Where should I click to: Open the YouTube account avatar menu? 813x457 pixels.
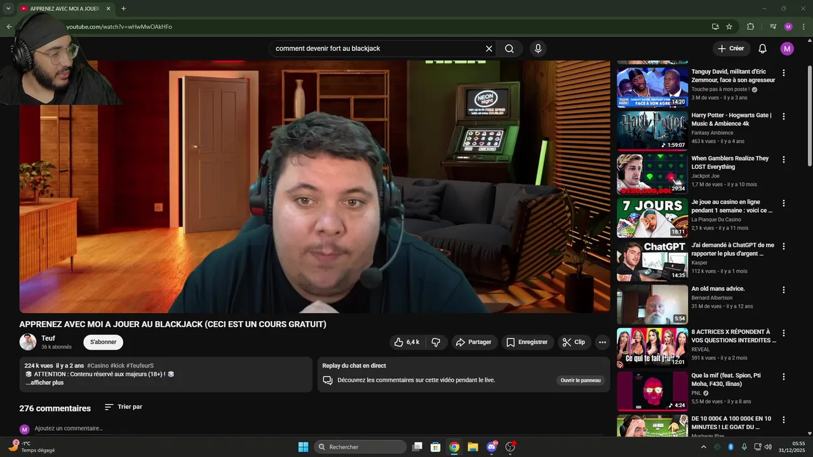(x=787, y=49)
